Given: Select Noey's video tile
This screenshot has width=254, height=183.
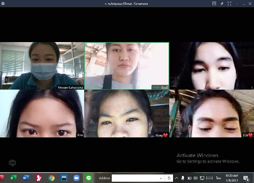Looking at the screenshot, I should coord(127,113).
